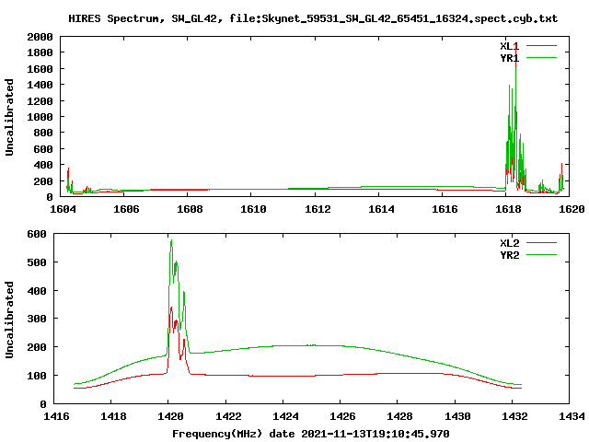
Task: Click the XL1 legend label
Action: point(509,46)
